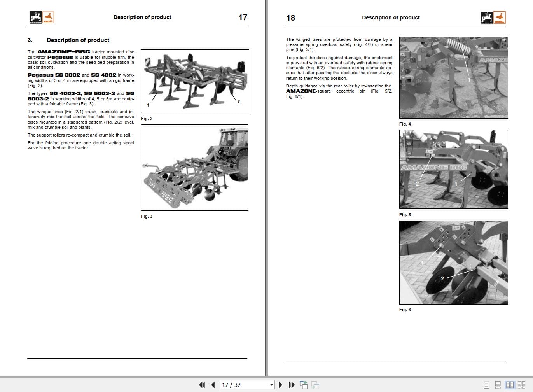Click the go to previous view icon
The width and height of the screenshot is (533, 392).
(304, 385)
